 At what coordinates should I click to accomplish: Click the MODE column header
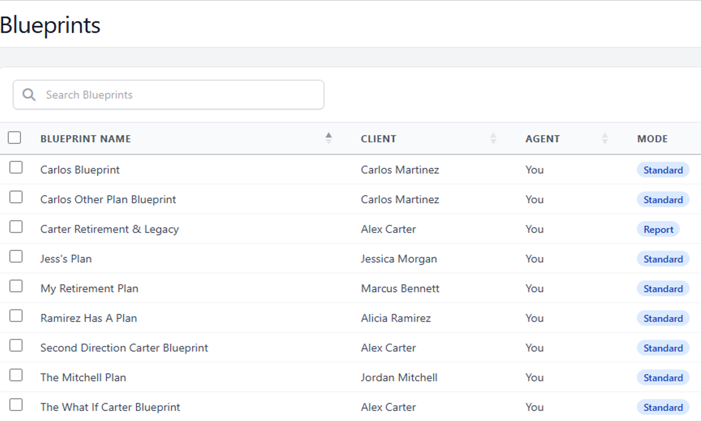[x=652, y=139]
